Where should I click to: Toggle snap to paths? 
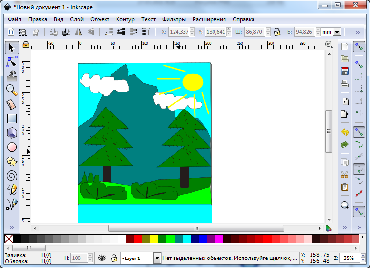[x=359, y=144]
